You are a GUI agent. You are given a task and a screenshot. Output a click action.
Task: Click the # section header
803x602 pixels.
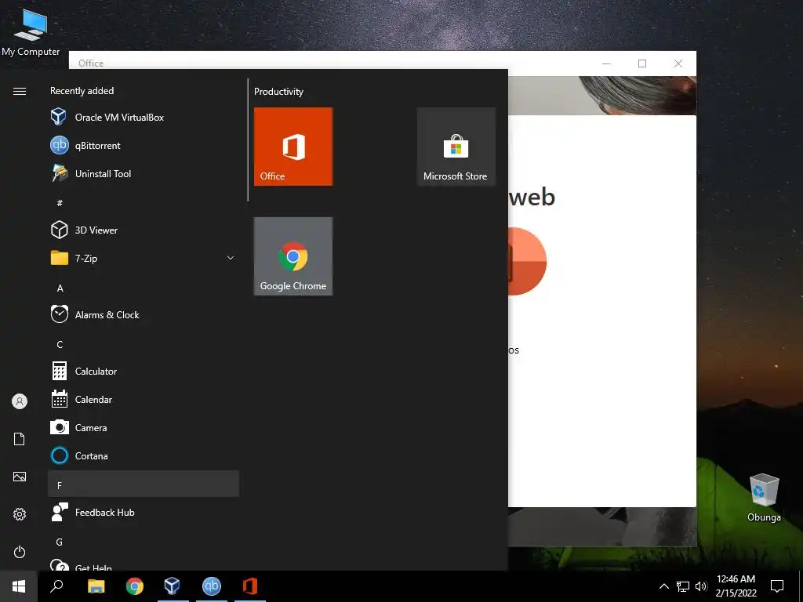click(144, 203)
